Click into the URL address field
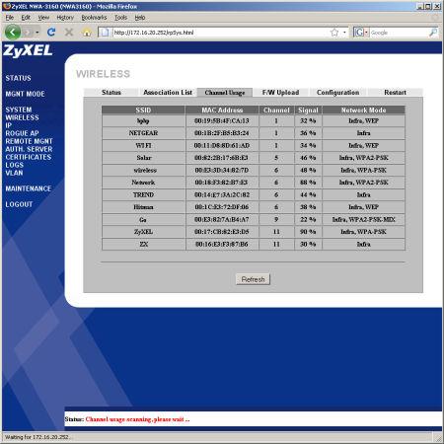The width and height of the screenshot is (444, 444). [x=220, y=33]
